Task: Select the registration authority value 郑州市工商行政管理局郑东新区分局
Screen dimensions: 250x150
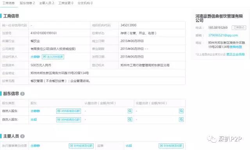Action: [145, 65]
